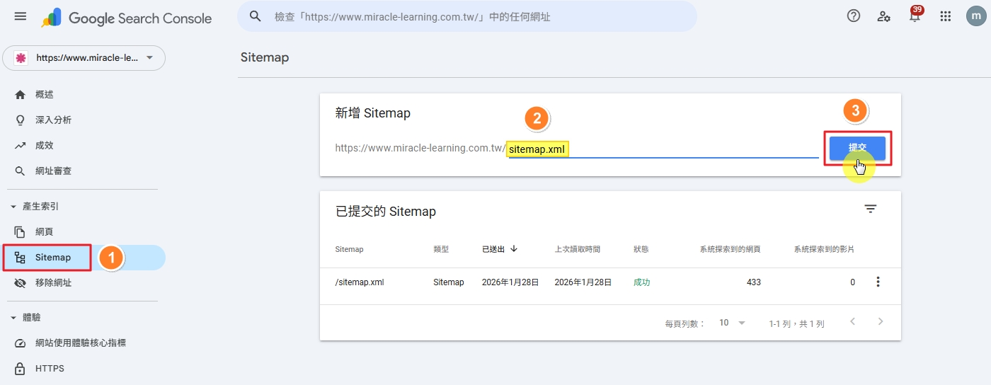Click the speedometer icon beside 網站使用體驗核心指標
Viewport: 991px width, 385px height.
(20, 343)
